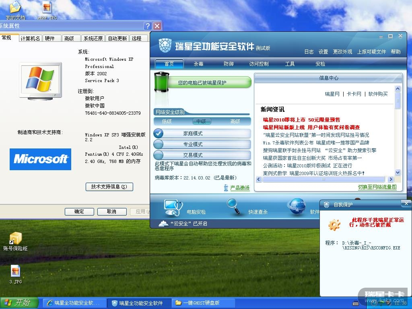Click the shield icon in 自我保护 title bar
Screen dimensions: 412x309
pyautogui.click(x=327, y=204)
